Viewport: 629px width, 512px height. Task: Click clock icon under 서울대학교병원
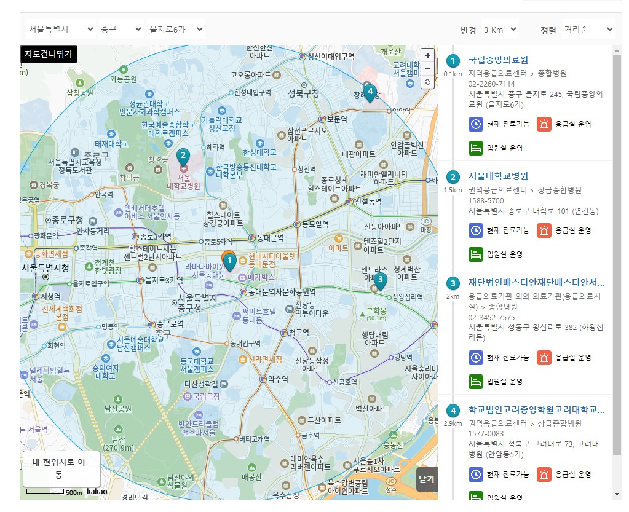pyautogui.click(x=476, y=230)
